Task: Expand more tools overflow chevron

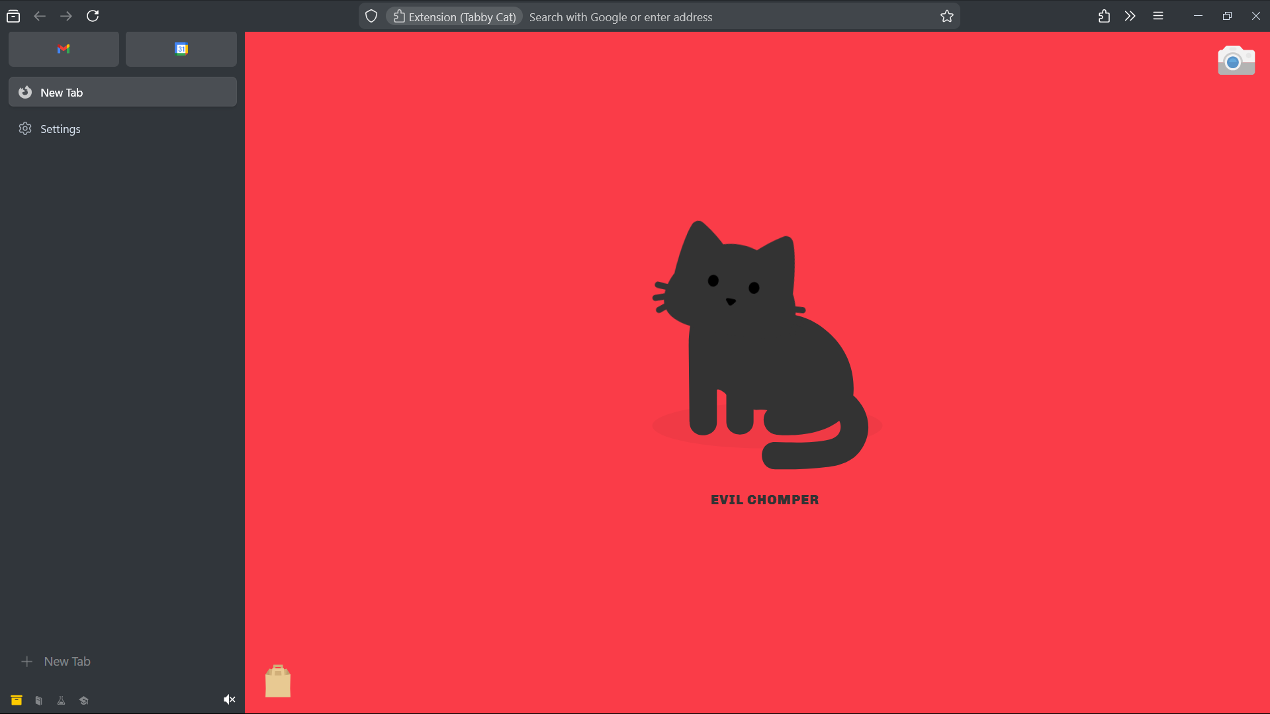Action: (x=1130, y=17)
